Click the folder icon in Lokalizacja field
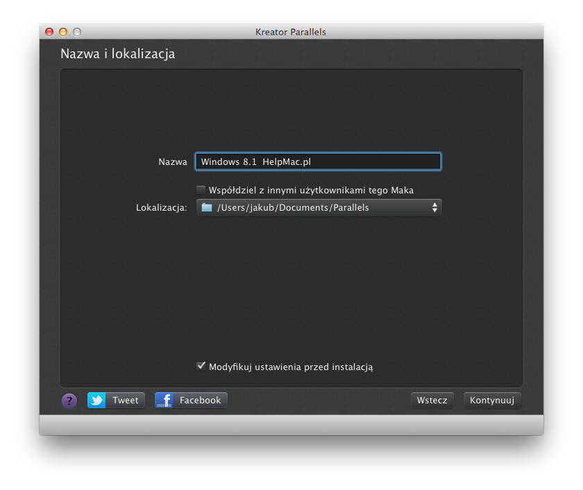The height and width of the screenshot is (490, 583). (206, 207)
